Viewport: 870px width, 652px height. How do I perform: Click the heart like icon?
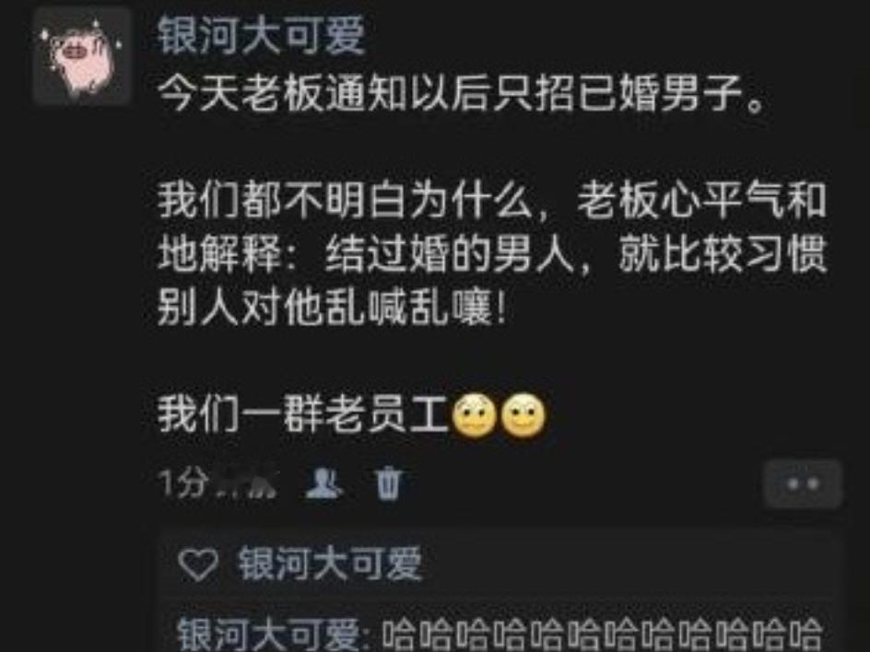pyautogui.click(x=197, y=565)
